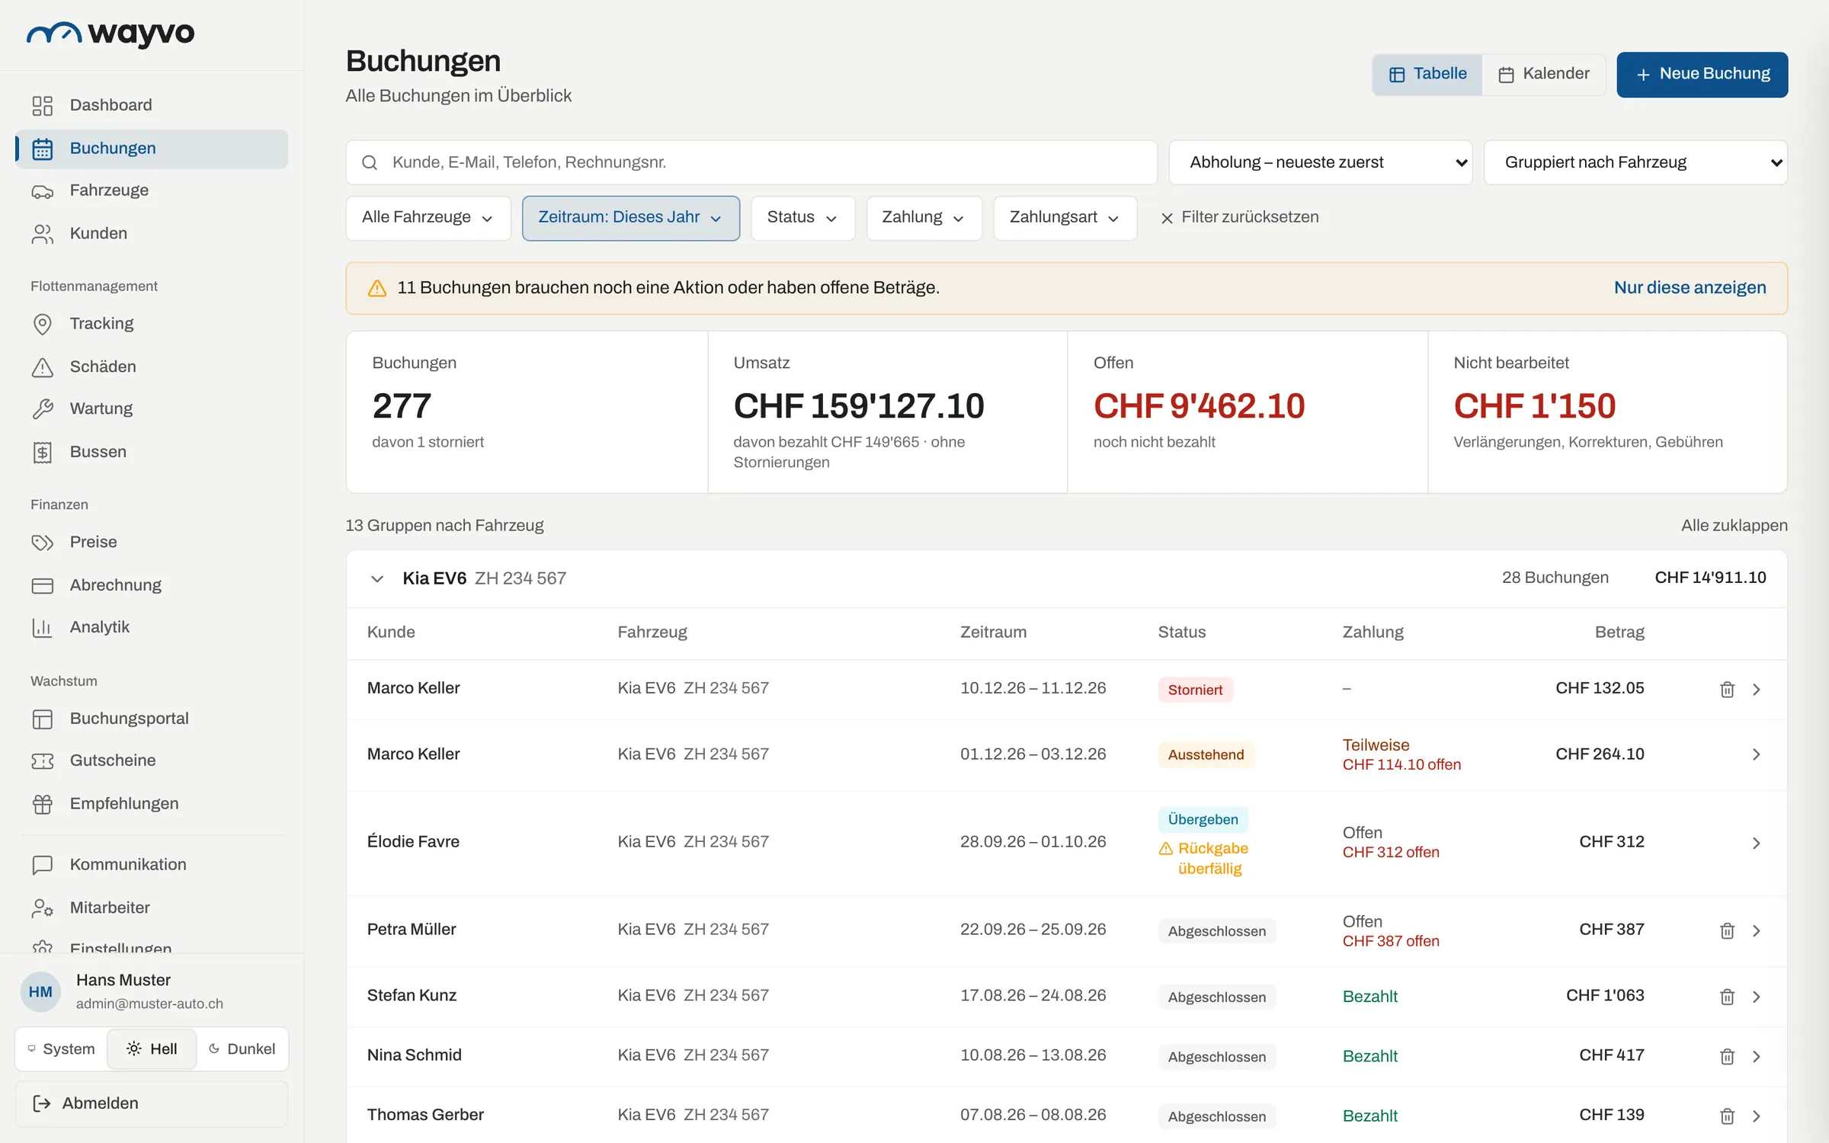1829x1143 pixels.
Task: Open the Alle Fahrzeuge filter
Action: pos(428,218)
